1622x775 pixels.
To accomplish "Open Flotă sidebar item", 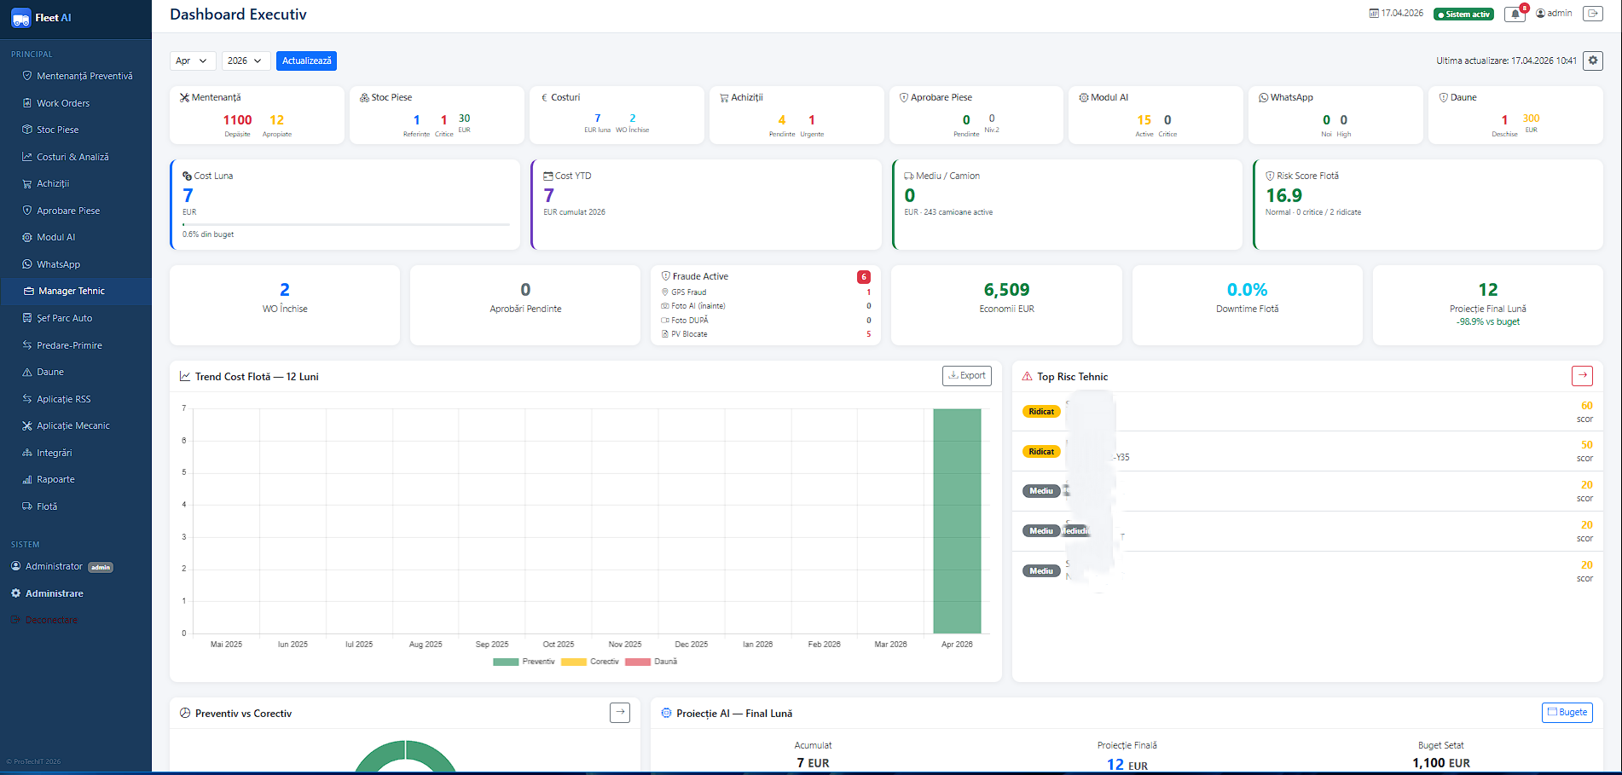I will pos(76,506).
